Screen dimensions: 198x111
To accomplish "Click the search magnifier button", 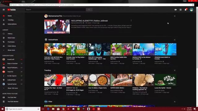I will click(89, 10).
